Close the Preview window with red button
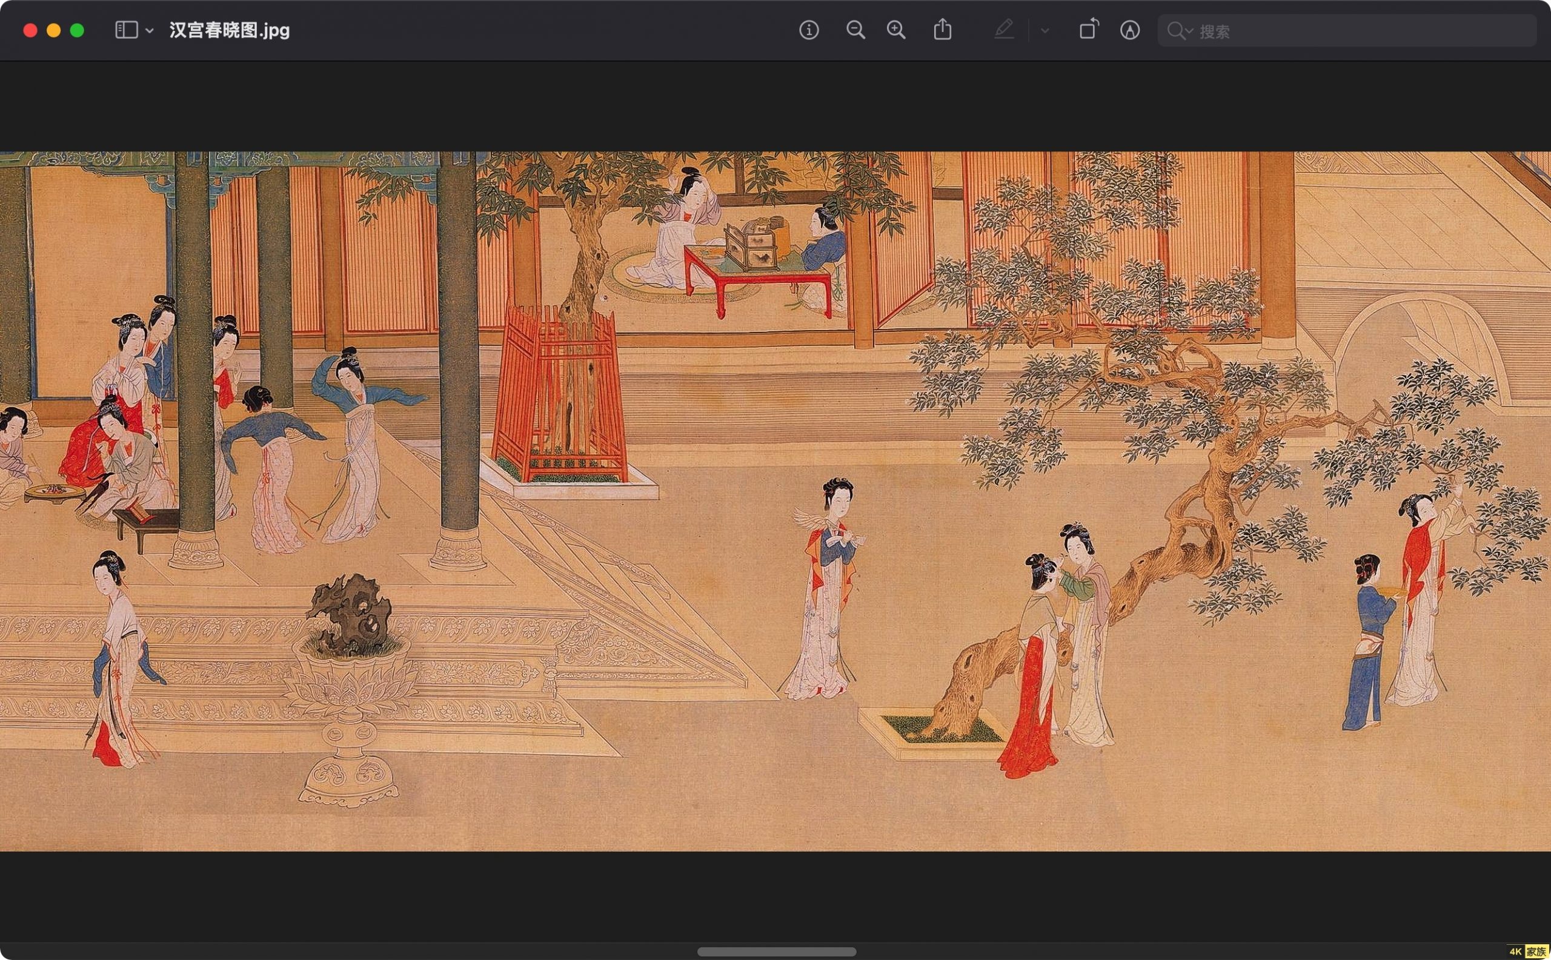 click(x=30, y=30)
